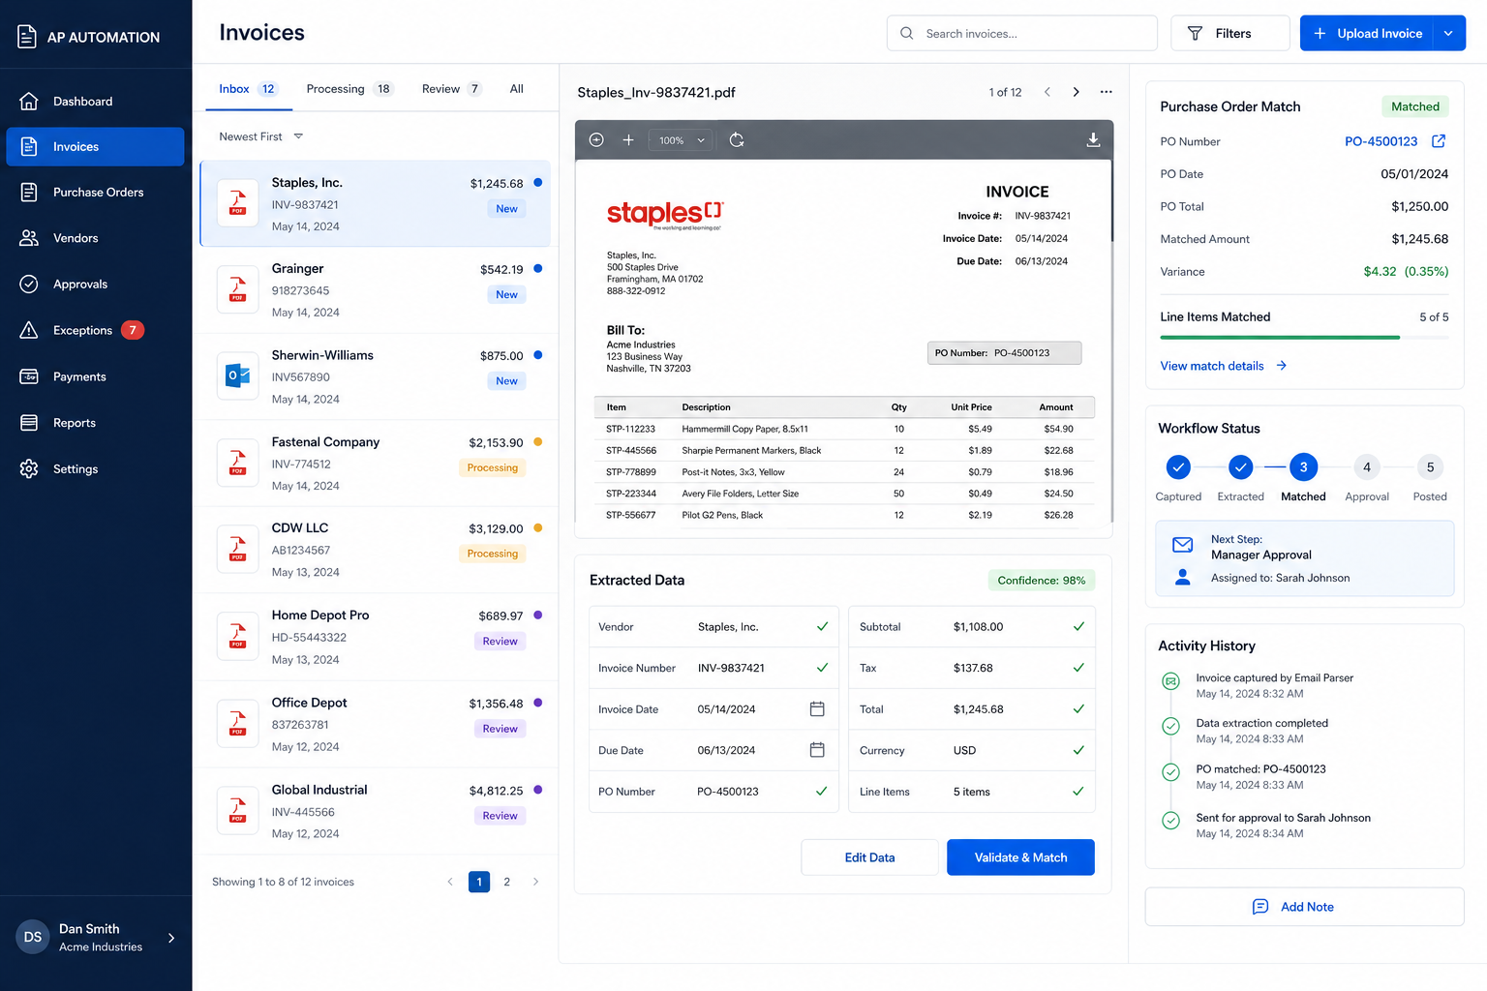1487x991 pixels.
Task: Download the invoice PDF
Action: pos(1093,140)
